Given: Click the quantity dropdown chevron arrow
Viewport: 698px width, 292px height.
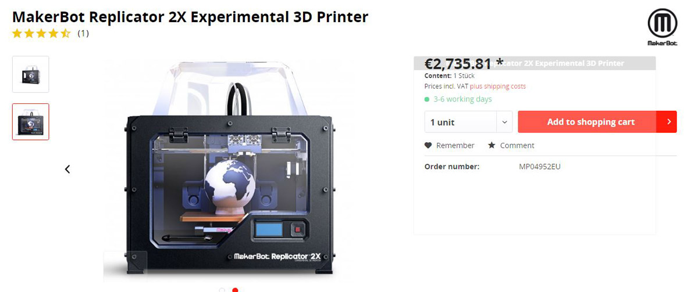Looking at the screenshot, I should (504, 122).
